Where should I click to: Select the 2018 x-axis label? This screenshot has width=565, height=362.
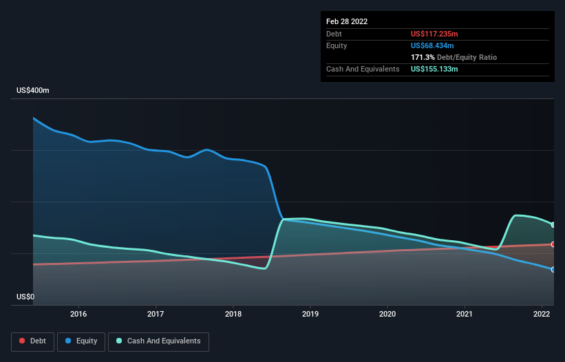coord(233,314)
